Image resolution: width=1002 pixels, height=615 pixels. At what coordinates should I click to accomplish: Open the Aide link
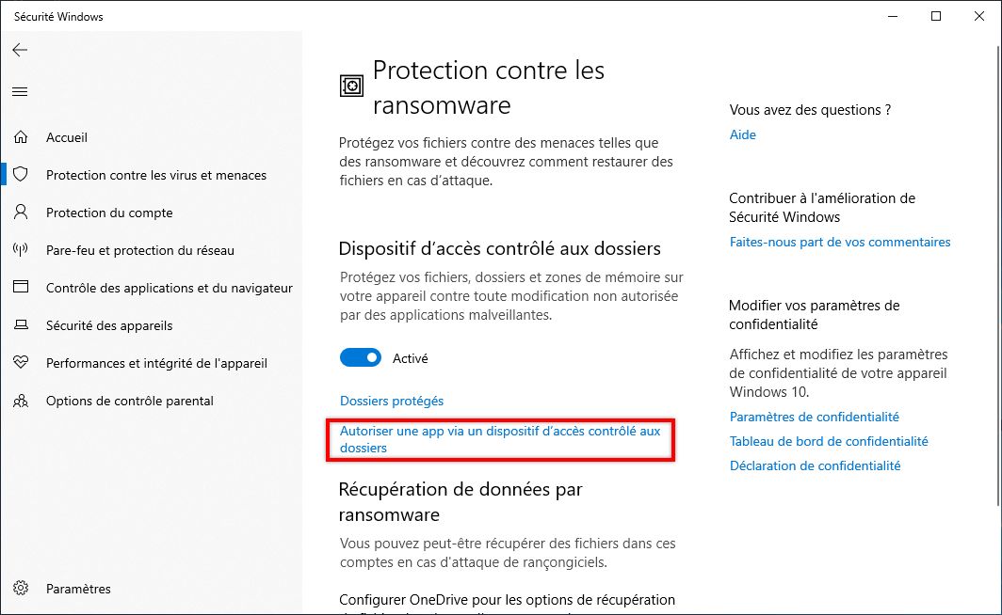pos(743,134)
